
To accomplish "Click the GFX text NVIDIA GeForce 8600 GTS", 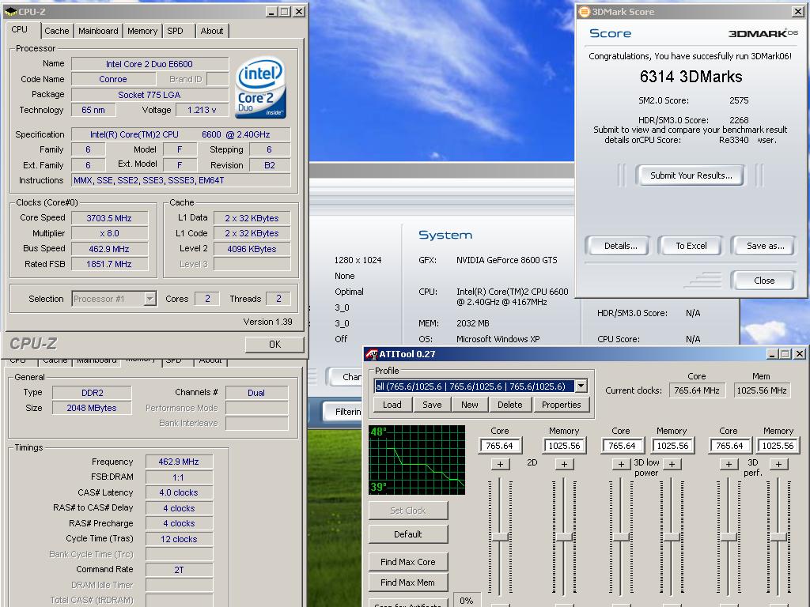I will tap(507, 260).
